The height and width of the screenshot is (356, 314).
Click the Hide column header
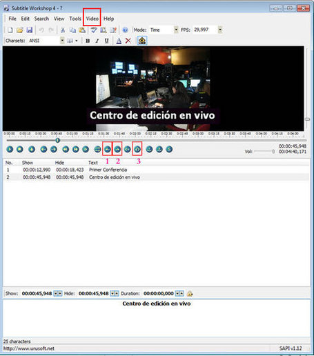pyautogui.click(x=59, y=163)
